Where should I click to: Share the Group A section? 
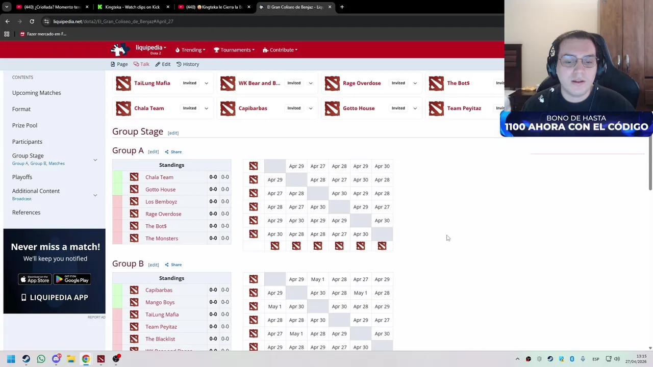tap(173, 152)
